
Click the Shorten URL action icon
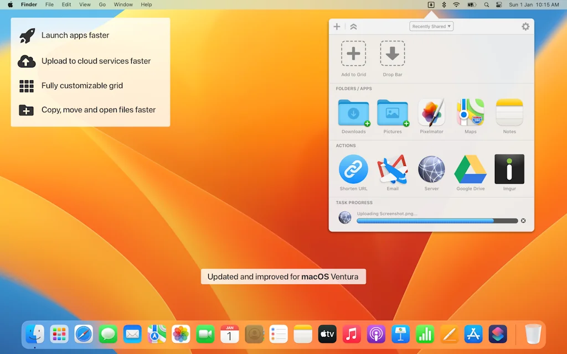pos(353,169)
